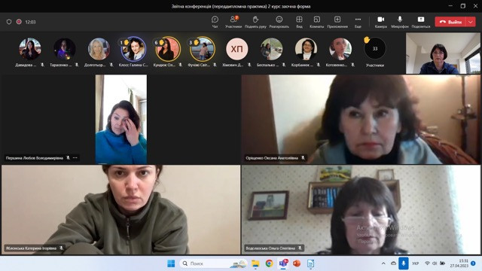
Task: Open more options on Першина Любов tile
Action: [x=75, y=157]
